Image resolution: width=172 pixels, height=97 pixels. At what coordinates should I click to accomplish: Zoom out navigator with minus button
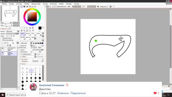[x=14, y=23]
